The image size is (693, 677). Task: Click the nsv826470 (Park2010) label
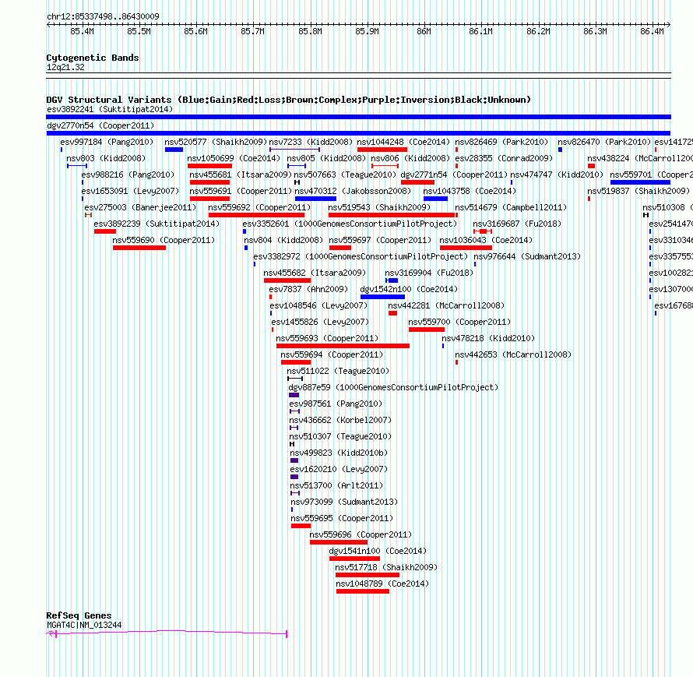[603, 142]
